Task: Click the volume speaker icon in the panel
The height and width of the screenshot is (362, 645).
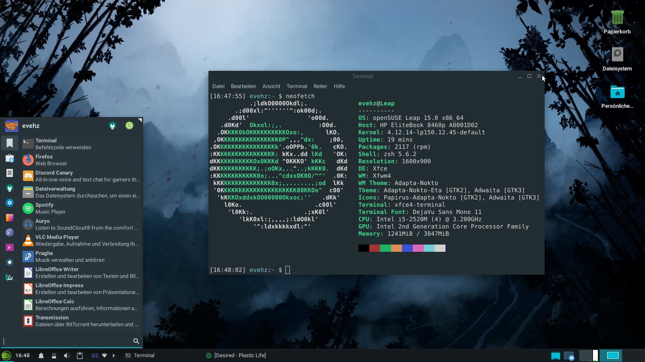Action: [67, 356]
